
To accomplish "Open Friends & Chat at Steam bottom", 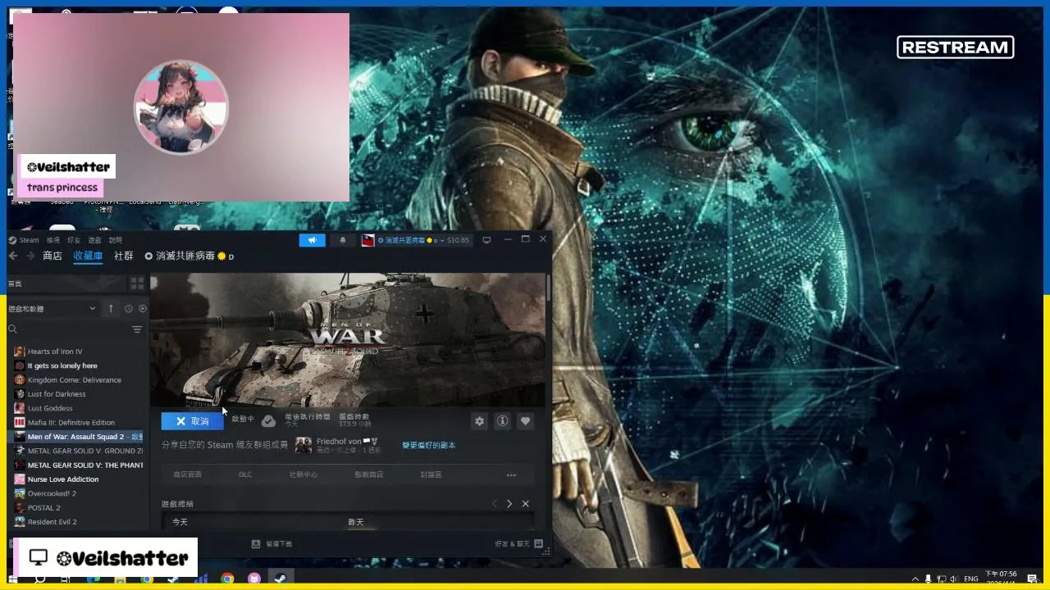I will [x=518, y=543].
